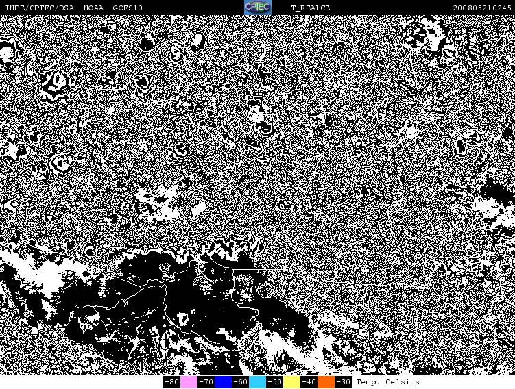Select the yellow legend color swatch
515x389 pixels.
point(291,382)
